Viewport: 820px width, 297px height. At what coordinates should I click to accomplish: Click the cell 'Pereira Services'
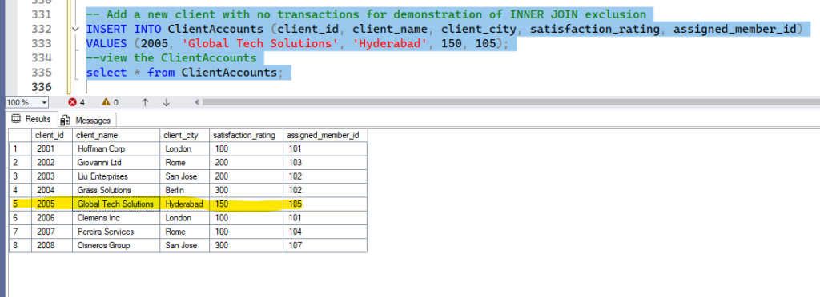tap(116, 232)
